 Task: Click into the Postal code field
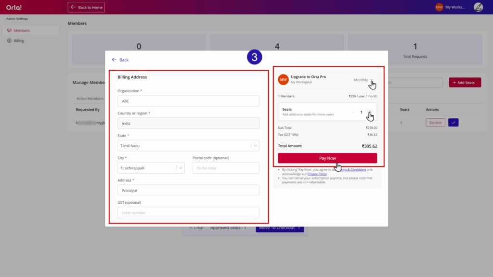click(x=226, y=168)
